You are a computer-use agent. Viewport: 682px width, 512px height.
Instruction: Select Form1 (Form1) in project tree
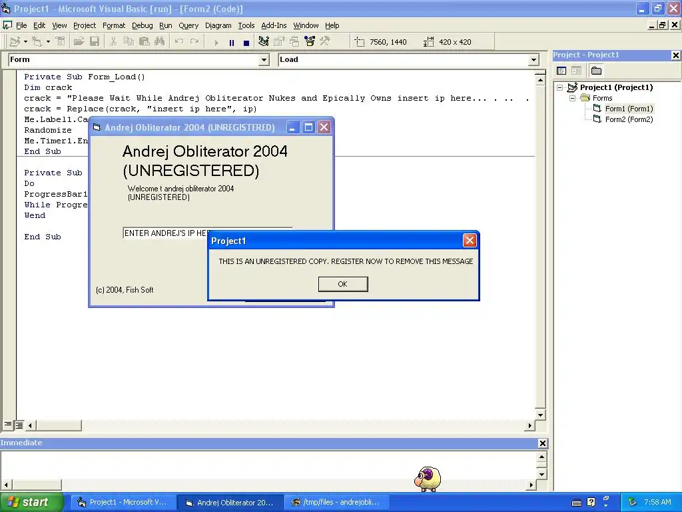[629, 109]
